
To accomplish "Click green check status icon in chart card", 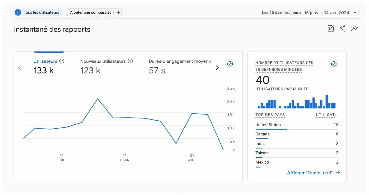I will pos(230,64).
